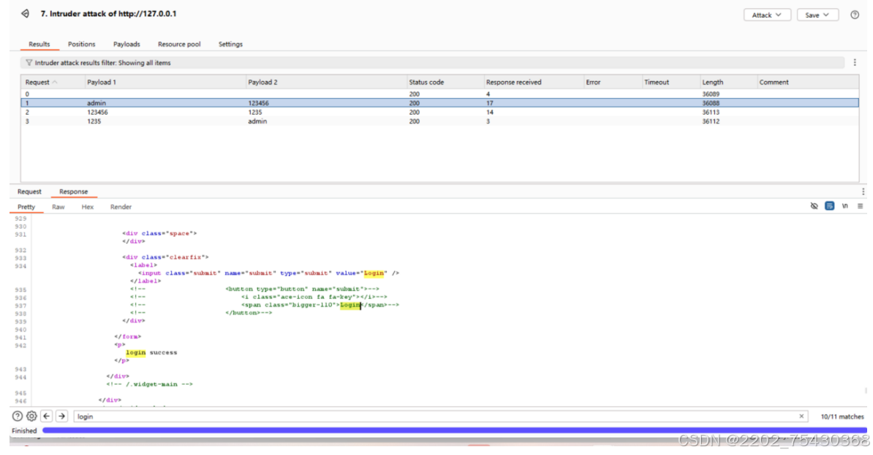Switch to the Request message tab

29,191
